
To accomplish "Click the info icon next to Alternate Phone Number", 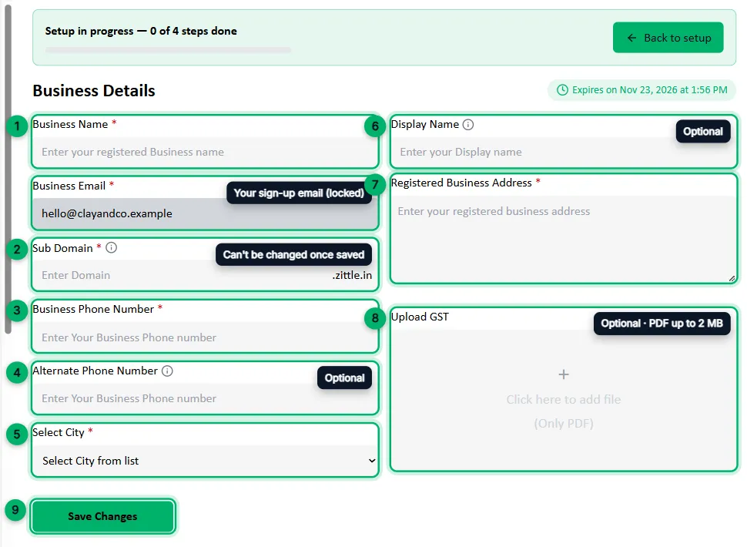I will pyautogui.click(x=167, y=371).
